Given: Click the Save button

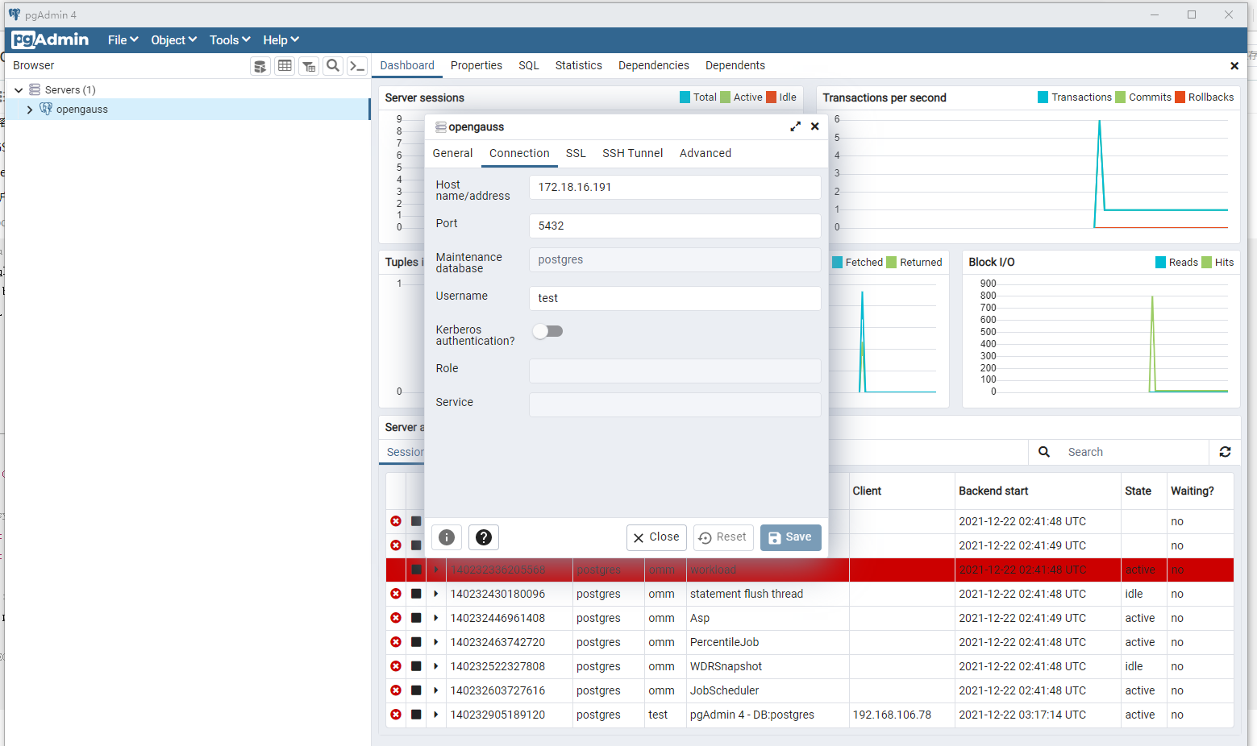Looking at the screenshot, I should coord(790,537).
